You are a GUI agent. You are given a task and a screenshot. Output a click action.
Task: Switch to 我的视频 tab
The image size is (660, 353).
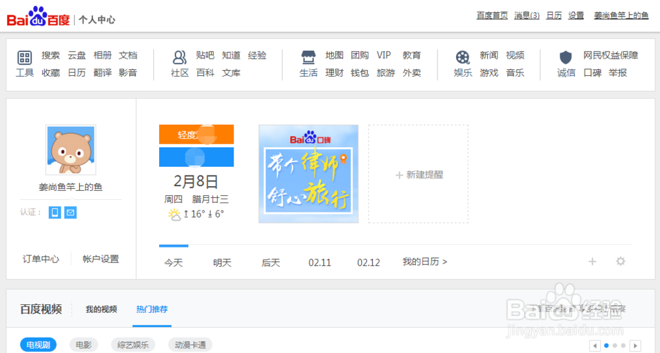pos(102,309)
